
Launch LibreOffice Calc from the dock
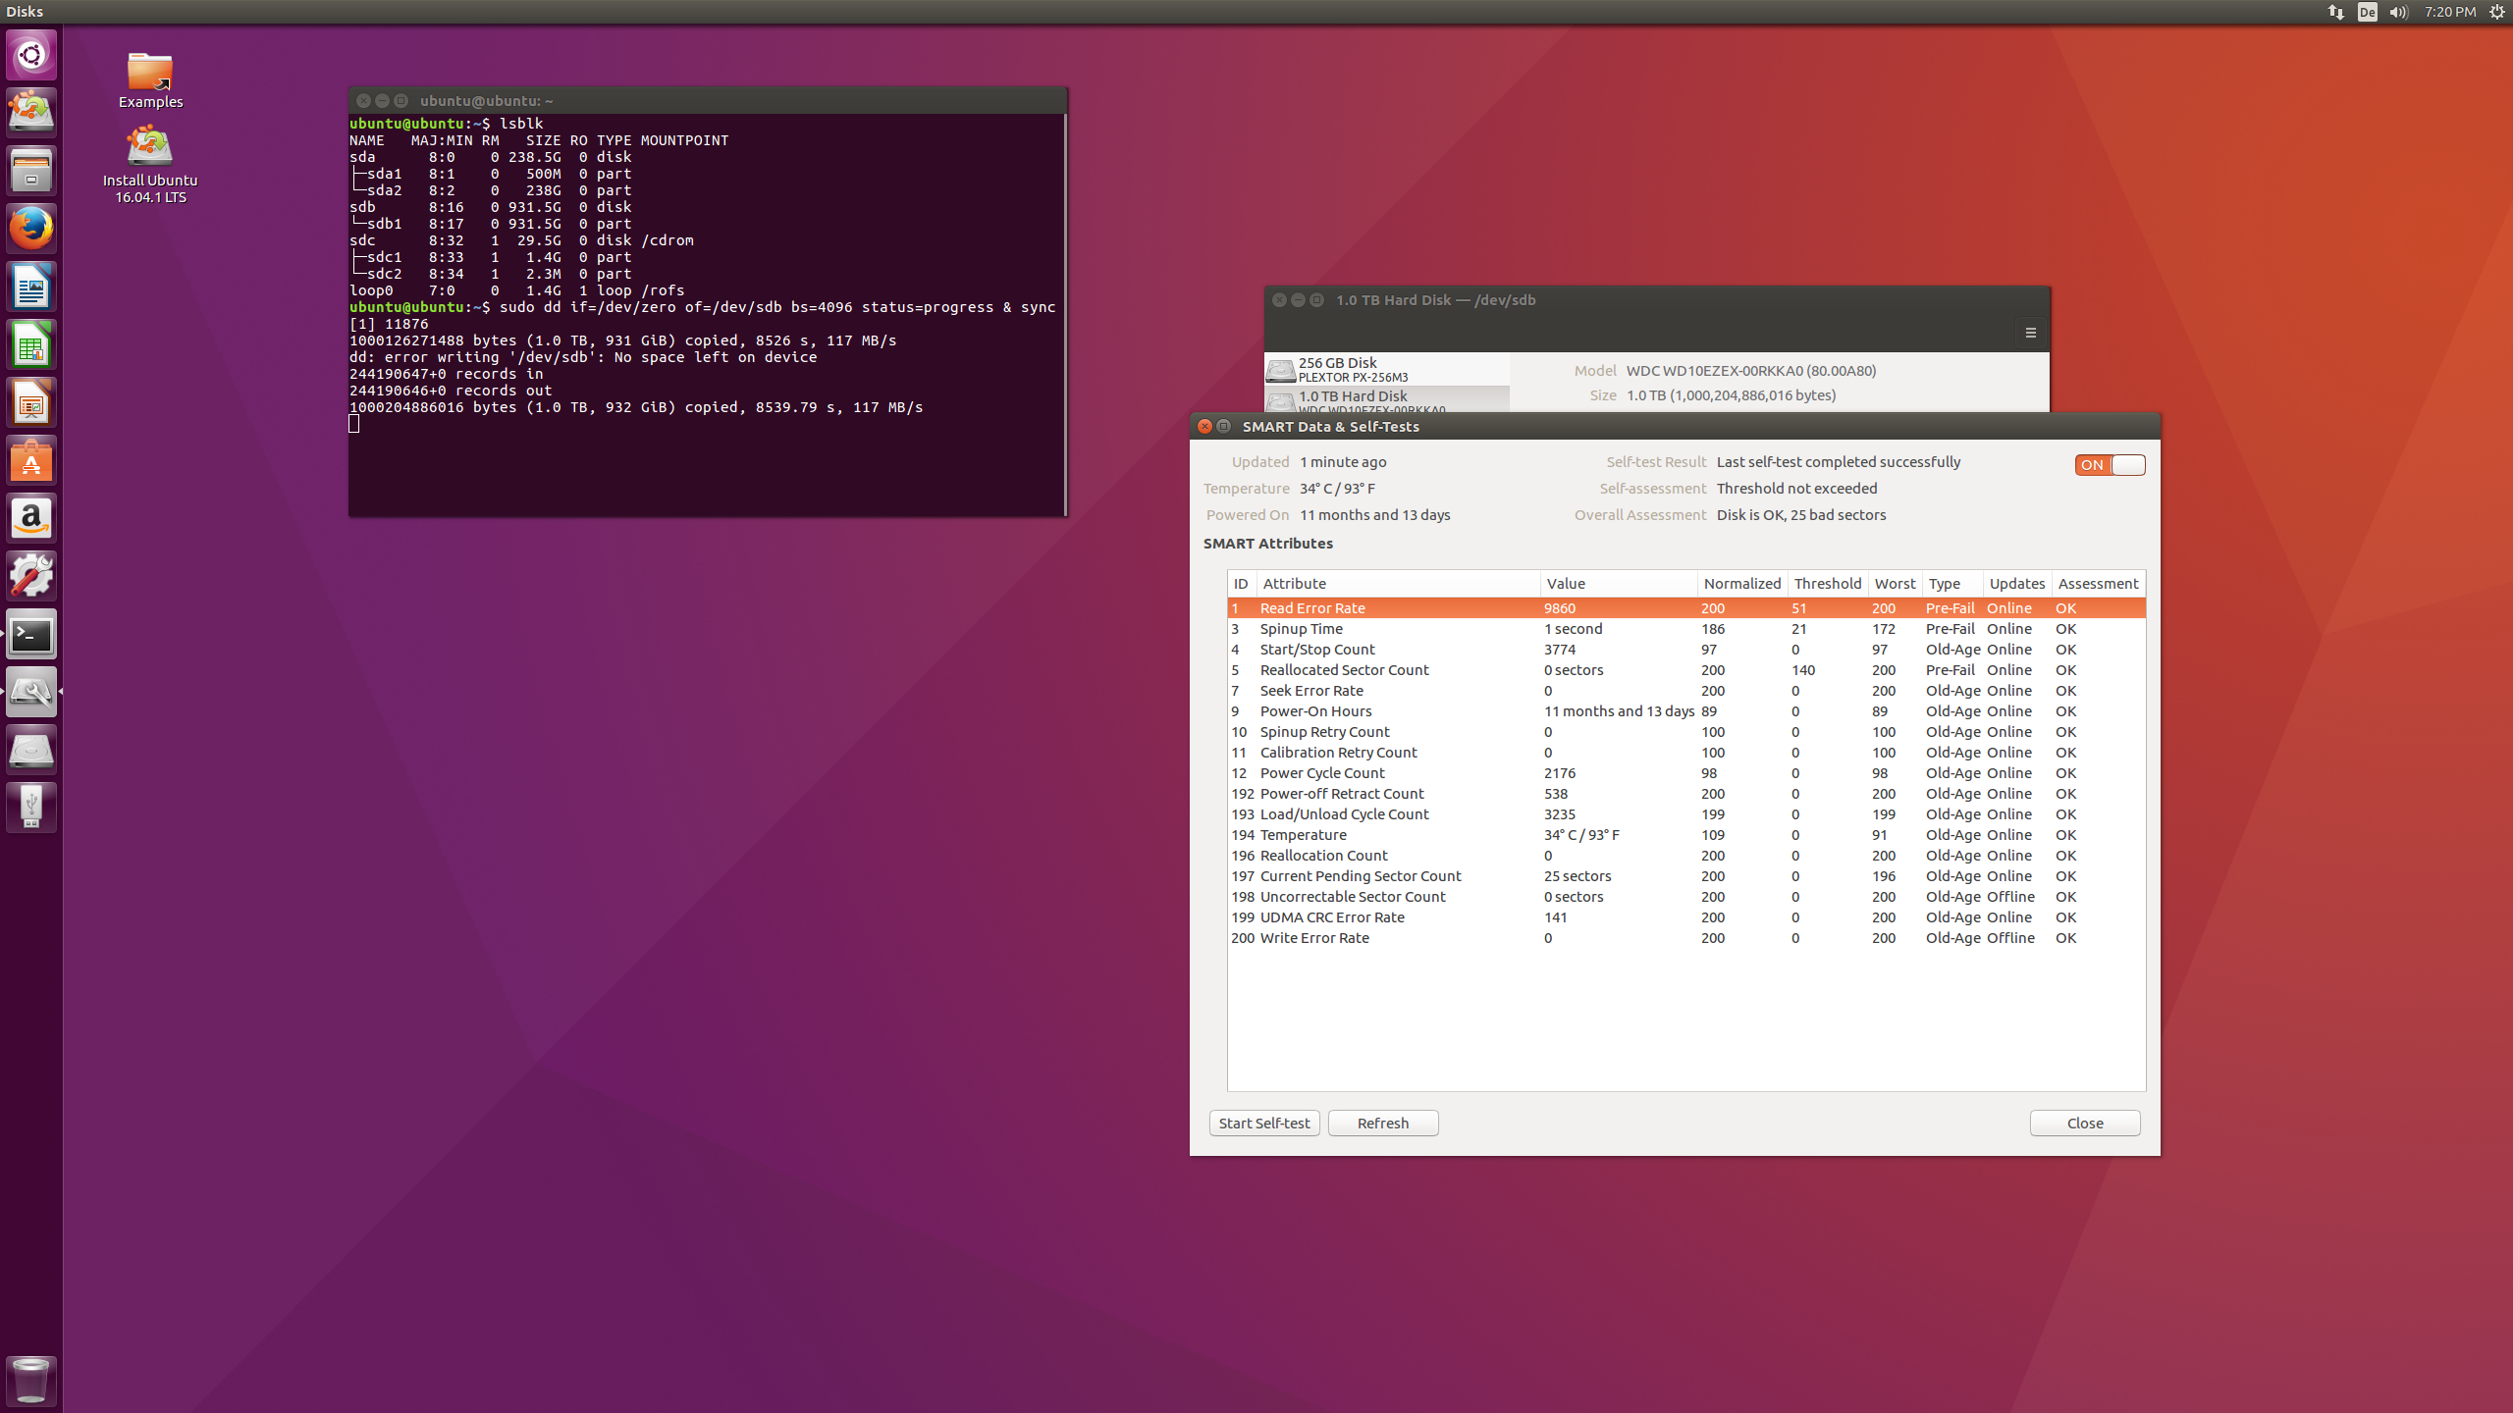point(31,345)
